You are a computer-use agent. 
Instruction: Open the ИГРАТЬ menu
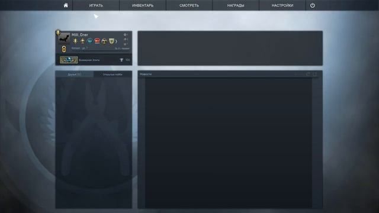point(96,5)
